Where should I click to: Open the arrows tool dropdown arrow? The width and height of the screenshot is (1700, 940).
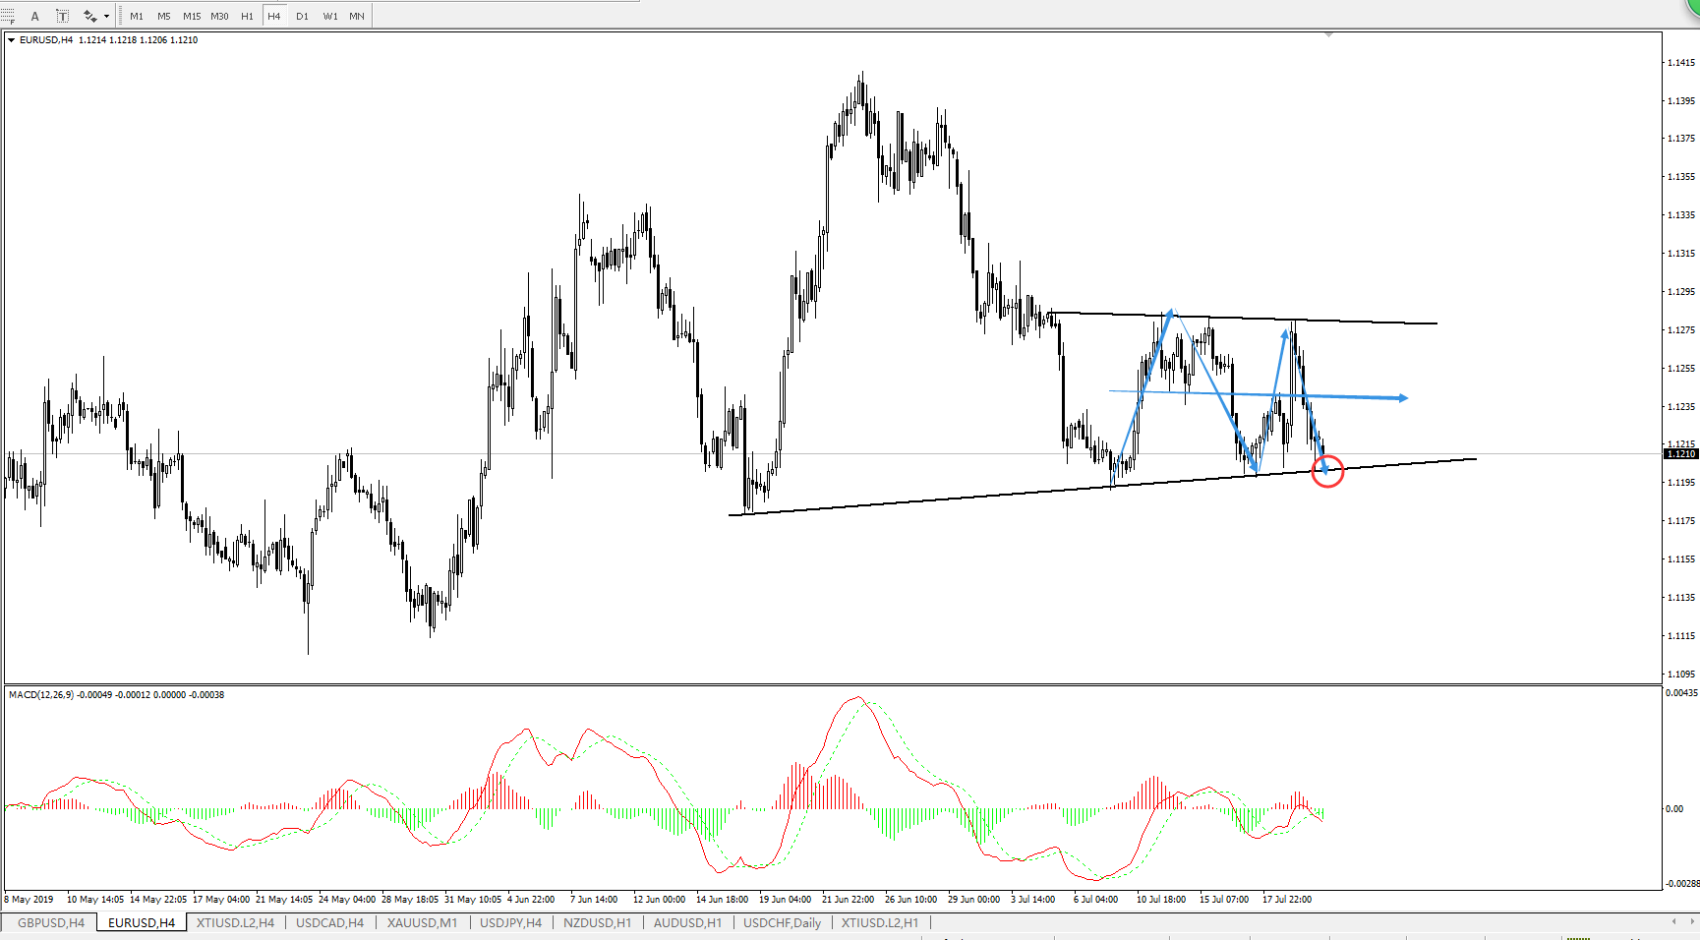(106, 16)
